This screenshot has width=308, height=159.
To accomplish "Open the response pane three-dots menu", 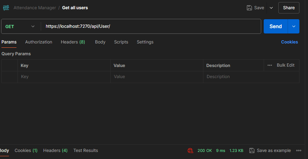I will pyautogui.click(x=299, y=150).
